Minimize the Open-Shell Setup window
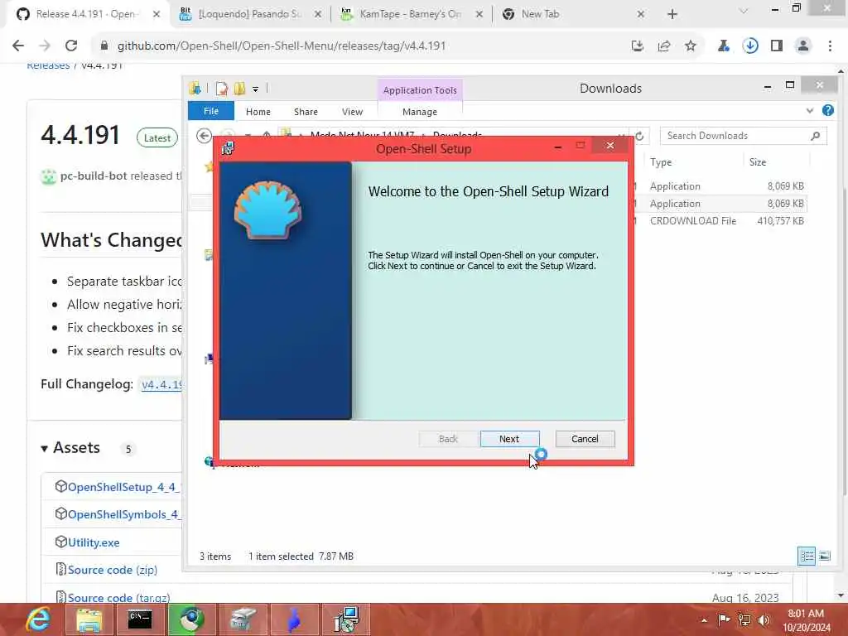This screenshot has width=848, height=636. click(x=557, y=147)
